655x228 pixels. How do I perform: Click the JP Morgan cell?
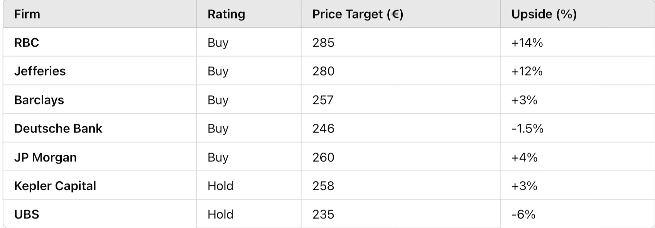click(45, 157)
